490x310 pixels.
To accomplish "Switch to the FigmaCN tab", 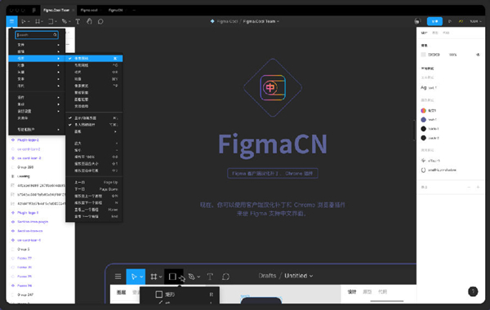I will point(116,10).
